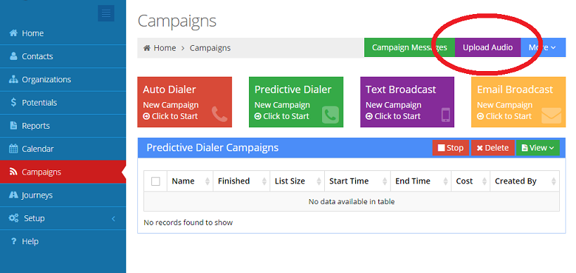The image size is (576, 273).
Task: Open the View dropdown in campaigns panel
Action: click(538, 148)
